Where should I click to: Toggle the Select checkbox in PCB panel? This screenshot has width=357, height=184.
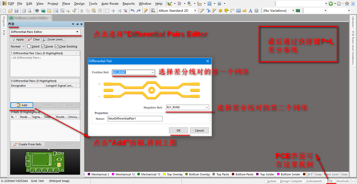click(x=29, y=46)
